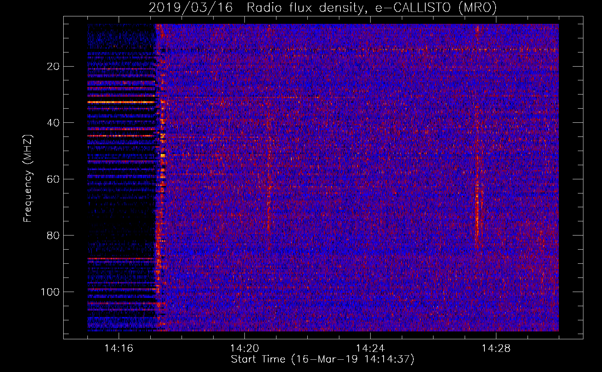The image size is (602, 372).
Task: Click the time tick label "14:16"
Action: (x=119, y=348)
